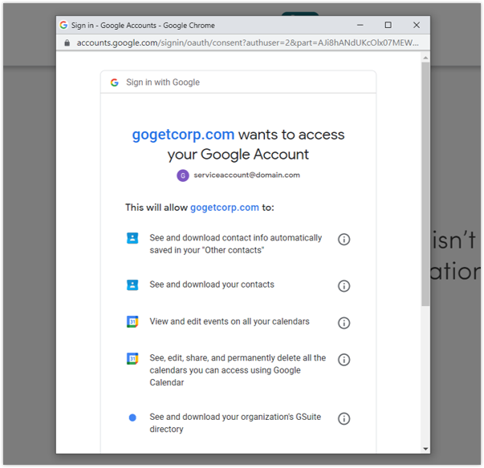Click the accounts.google.com URL address bar
This screenshot has width=484, height=468.
tap(241, 42)
